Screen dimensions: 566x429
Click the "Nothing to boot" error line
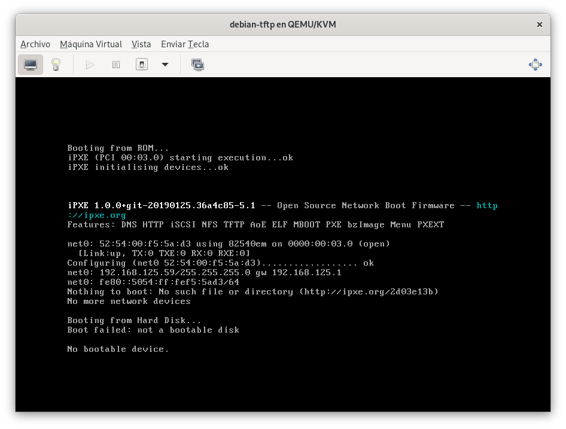pyautogui.click(x=252, y=291)
